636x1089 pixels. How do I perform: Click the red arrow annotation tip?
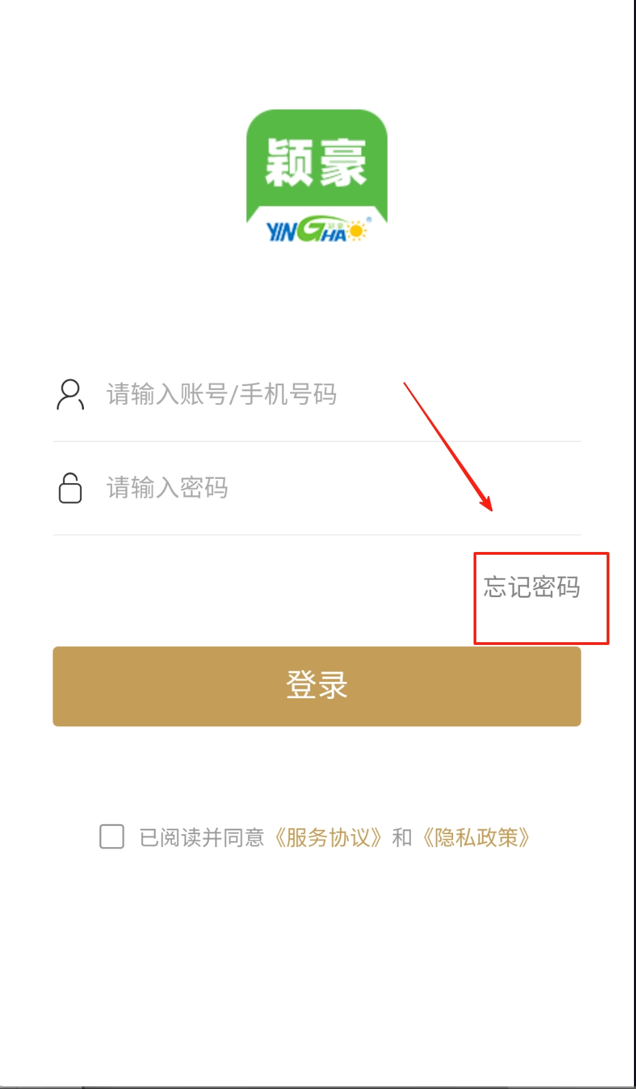487,506
